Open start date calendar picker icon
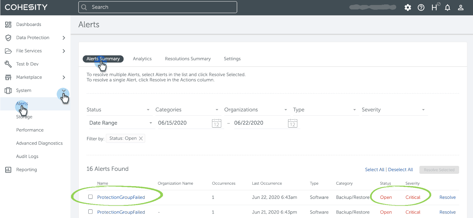This screenshot has height=218, width=473. [217, 123]
